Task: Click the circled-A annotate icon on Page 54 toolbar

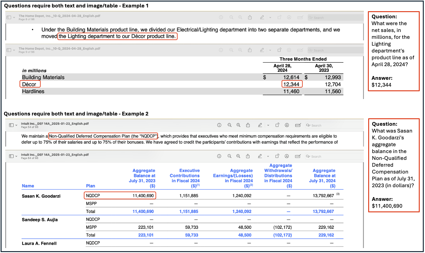Action: coord(287,125)
